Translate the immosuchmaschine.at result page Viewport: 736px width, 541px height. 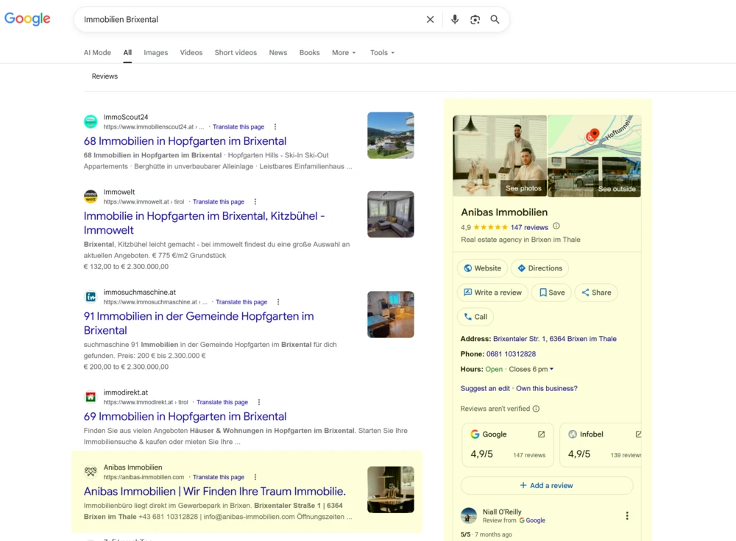[241, 302]
